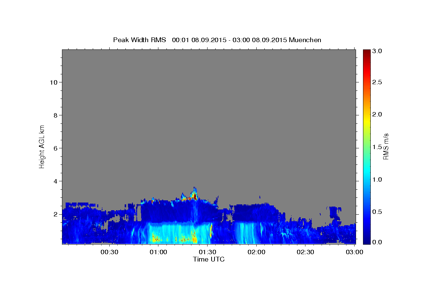Viewport: 440px width, 293px height.
Task: Click the colorbar value 1.0
Action: (x=377, y=179)
